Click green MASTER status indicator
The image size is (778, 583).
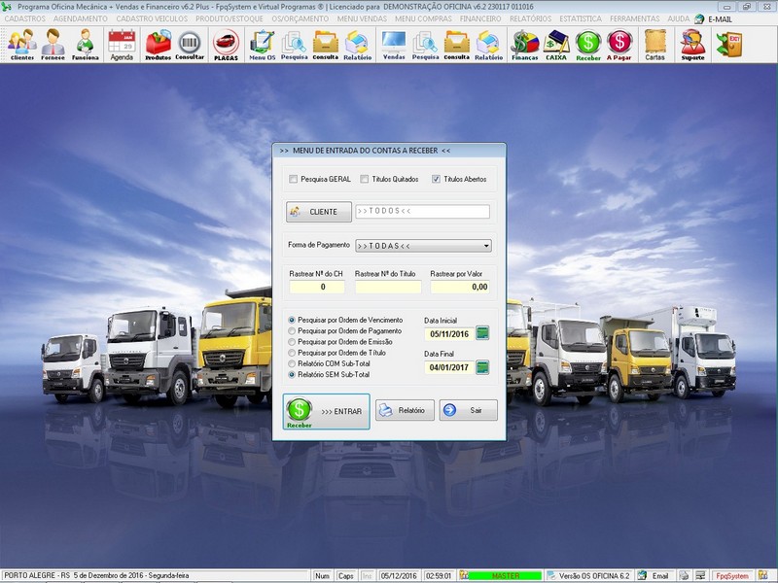(x=505, y=576)
